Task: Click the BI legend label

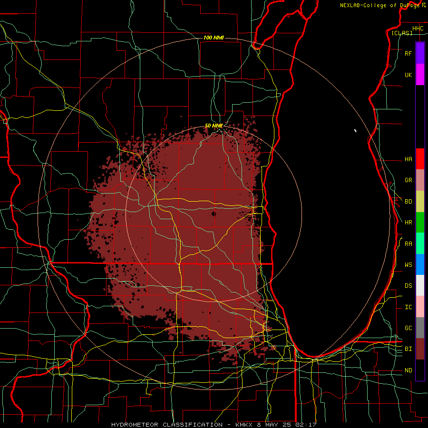Action: pyautogui.click(x=408, y=349)
